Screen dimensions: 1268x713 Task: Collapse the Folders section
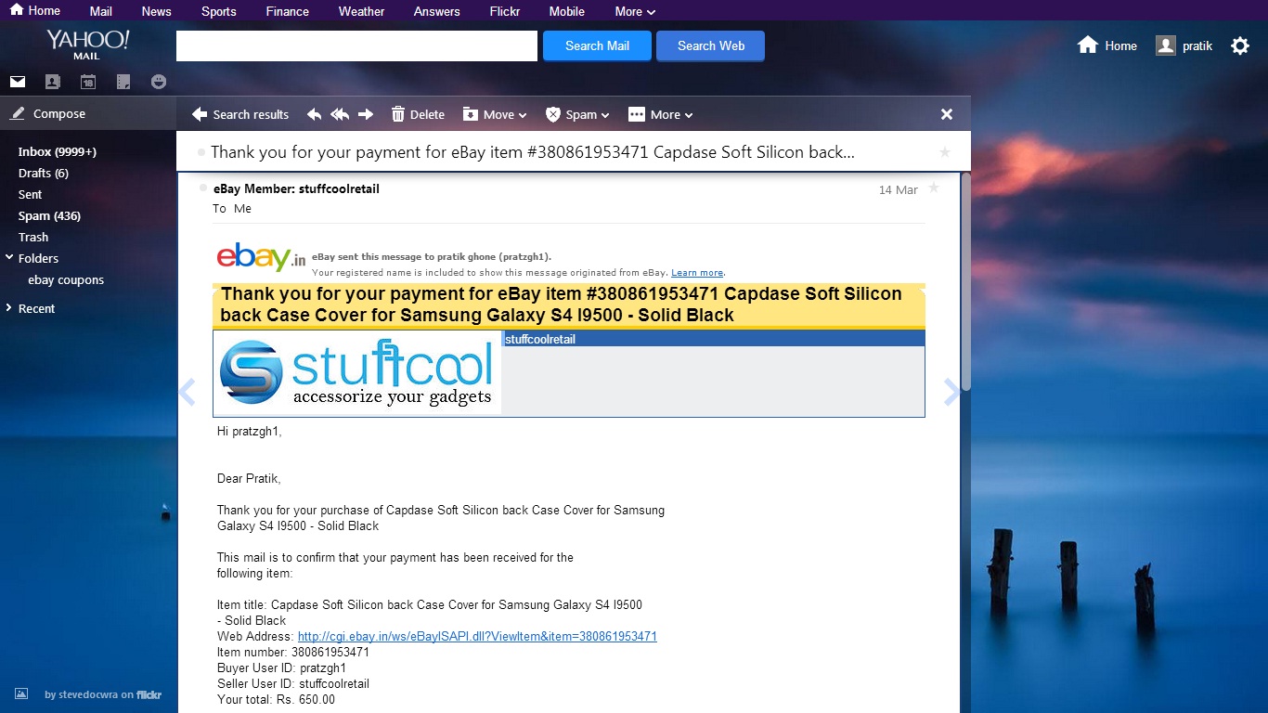[x=9, y=258]
